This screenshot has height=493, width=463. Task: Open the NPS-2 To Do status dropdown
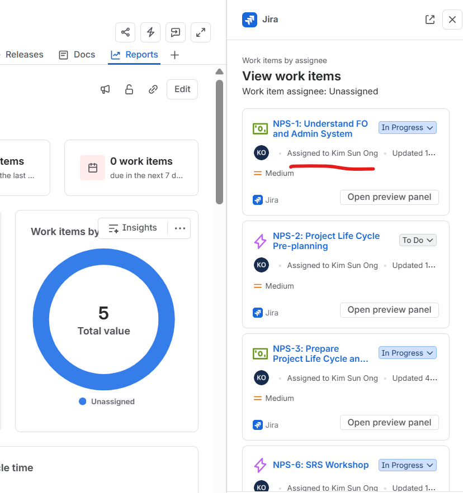(418, 240)
